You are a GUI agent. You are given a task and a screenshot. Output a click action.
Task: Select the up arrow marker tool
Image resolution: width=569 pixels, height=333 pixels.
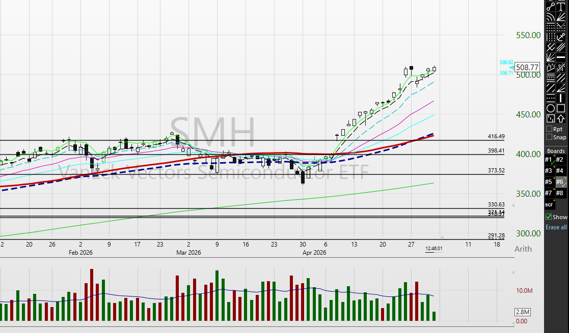561,118
